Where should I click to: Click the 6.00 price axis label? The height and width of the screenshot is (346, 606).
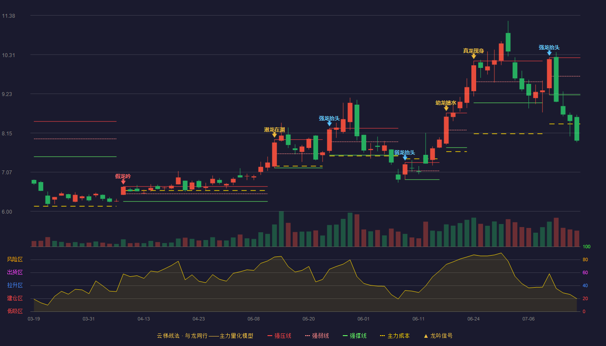point(7,212)
